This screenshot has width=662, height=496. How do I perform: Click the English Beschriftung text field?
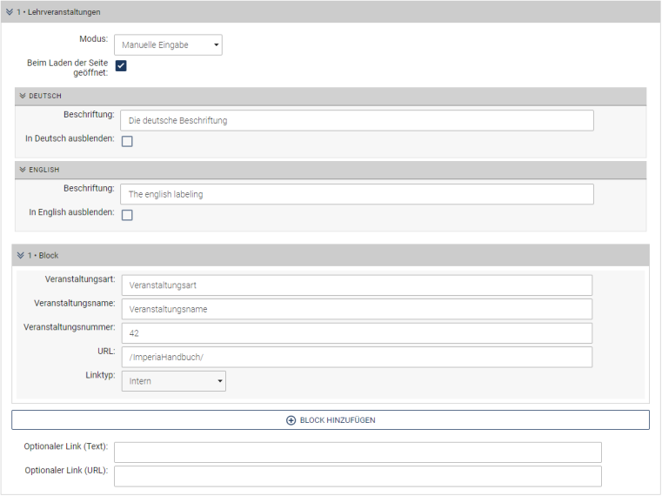click(x=357, y=194)
